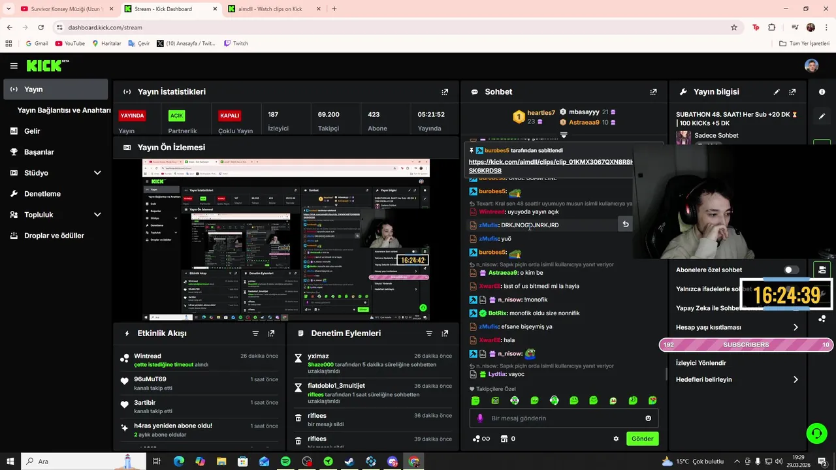Screen dimensions: 836x470
Task: Select Yayın in the sidebar
Action: tap(56, 89)
